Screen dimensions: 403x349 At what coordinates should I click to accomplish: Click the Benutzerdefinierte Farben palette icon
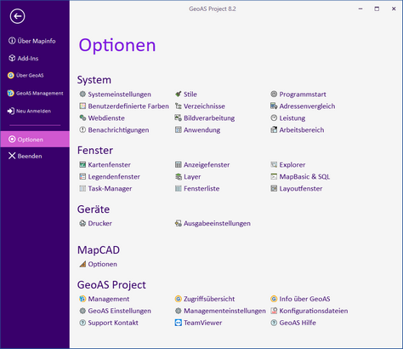(82, 106)
